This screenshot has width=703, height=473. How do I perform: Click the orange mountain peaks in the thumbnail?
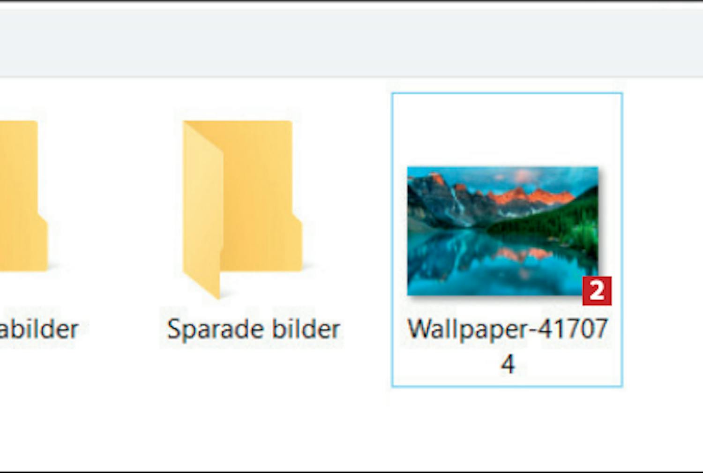(x=530, y=196)
